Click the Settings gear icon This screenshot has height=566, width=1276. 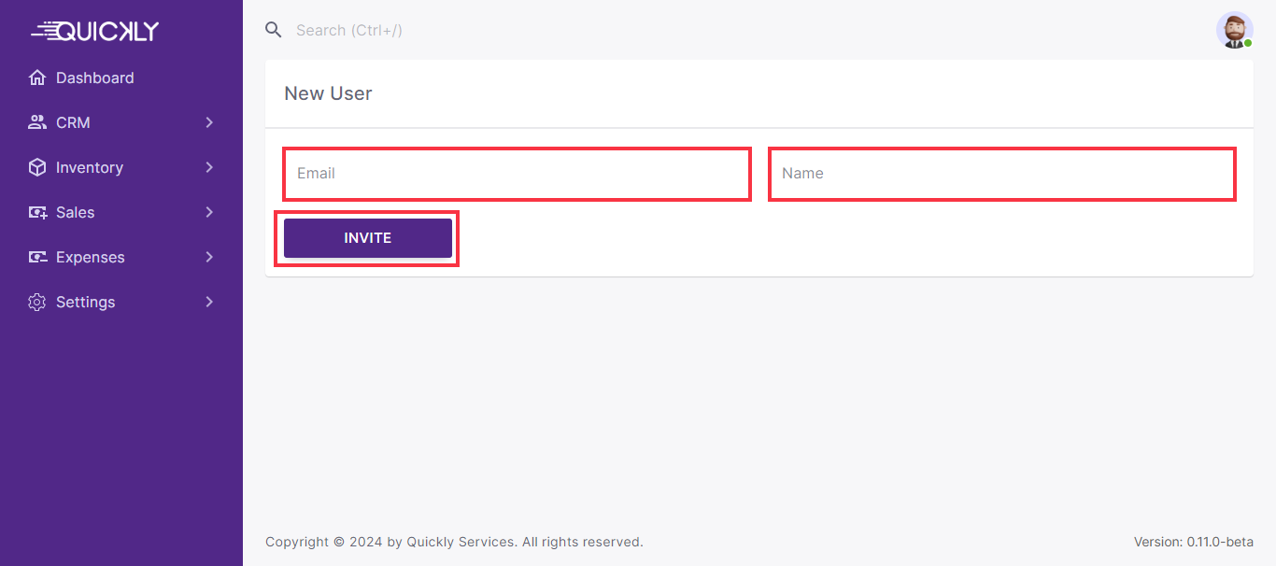coord(37,302)
